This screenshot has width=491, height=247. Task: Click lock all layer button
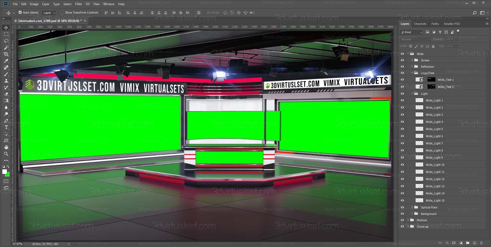433,46
